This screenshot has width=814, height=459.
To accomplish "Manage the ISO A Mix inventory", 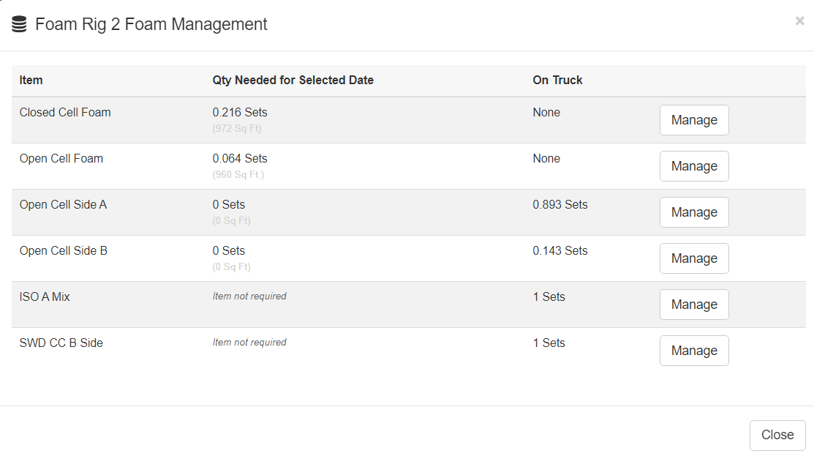I will point(693,305).
